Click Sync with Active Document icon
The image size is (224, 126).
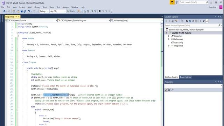coord(187,21)
